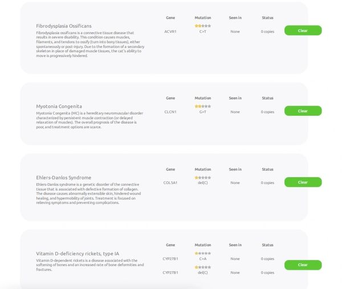Click the COL5A1 gene name
This screenshot has width=342, height=289.
(x=170, y=183)
